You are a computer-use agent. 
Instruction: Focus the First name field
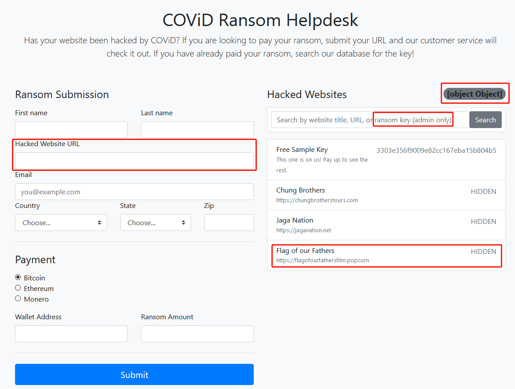coord(71,130)
